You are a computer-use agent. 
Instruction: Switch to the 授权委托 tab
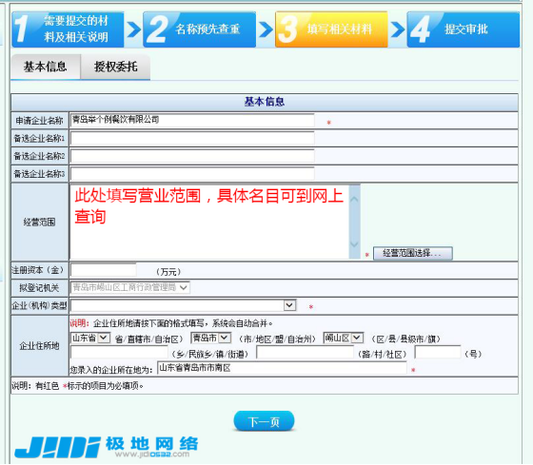(x=115, y=67)
